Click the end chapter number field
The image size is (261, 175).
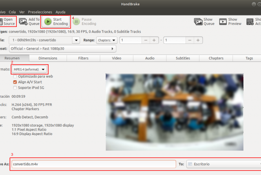tap(175, 40)
